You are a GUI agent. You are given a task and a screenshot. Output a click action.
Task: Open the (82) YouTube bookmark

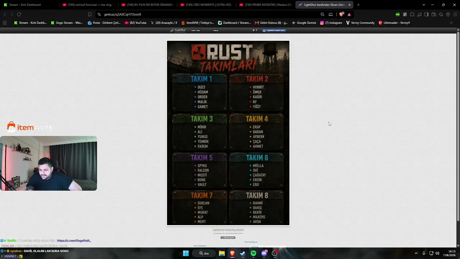pyautogui.click(x=135, y=23)
